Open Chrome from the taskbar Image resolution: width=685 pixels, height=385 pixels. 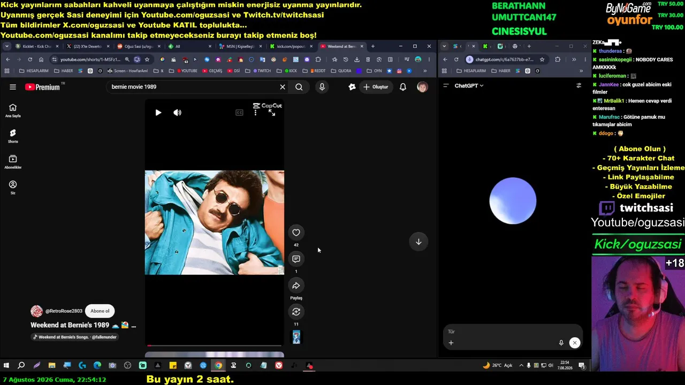218,365
